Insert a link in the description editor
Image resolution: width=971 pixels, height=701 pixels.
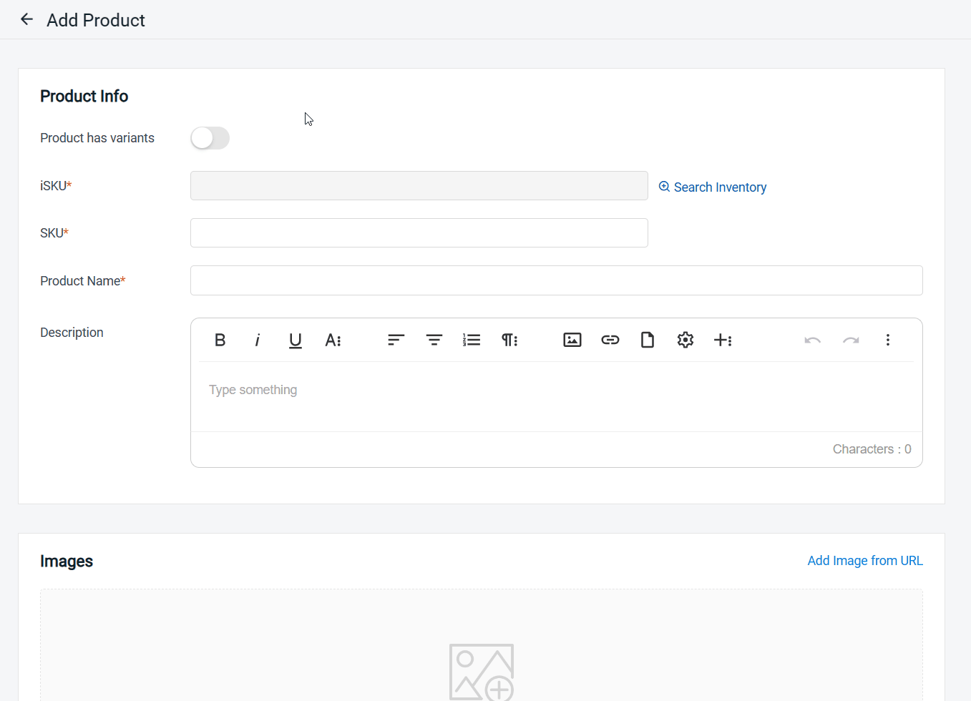click(x=610, y=340)
